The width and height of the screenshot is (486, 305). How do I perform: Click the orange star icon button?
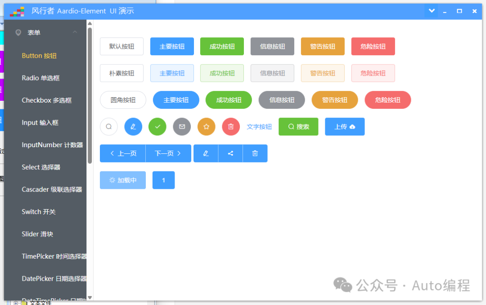pos(206,126)
